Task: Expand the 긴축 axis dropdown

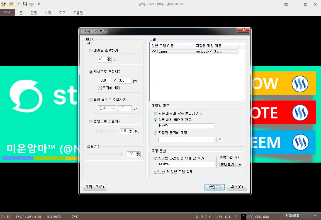Action: coord(106,108)
